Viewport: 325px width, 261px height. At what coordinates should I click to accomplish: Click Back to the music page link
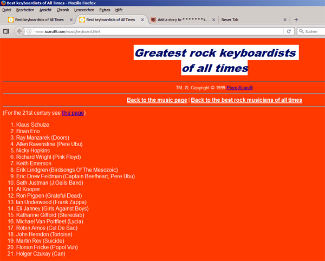pos(157,100)
